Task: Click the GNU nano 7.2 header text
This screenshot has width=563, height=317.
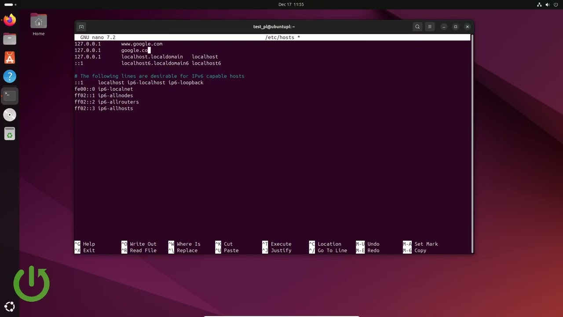Action: point(98,37)
